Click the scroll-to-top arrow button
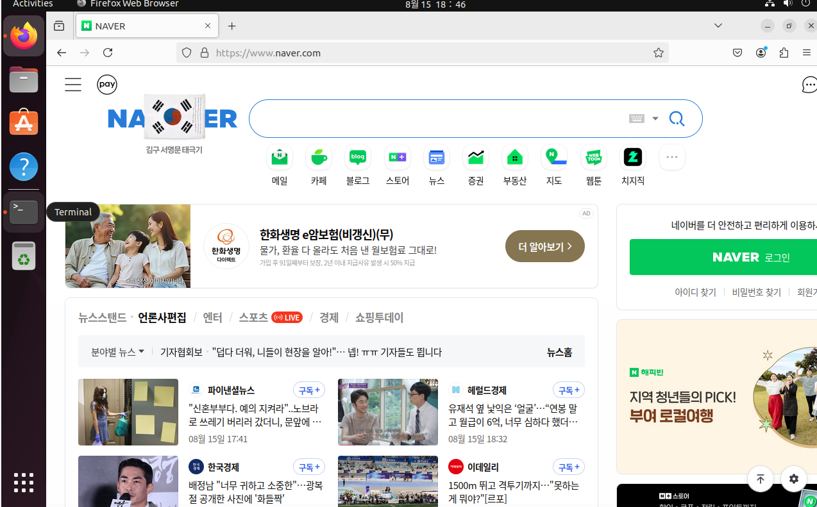This screenshot has width=817, height=507. click(760, 479)
